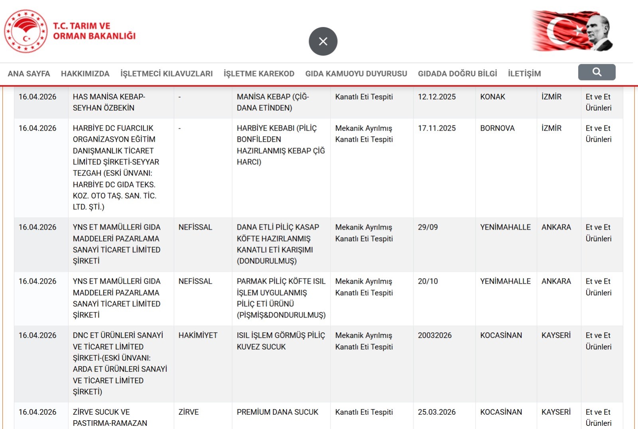Image resolution: width=638 pixels, height=429 pixels.
Task: Open the ANA SAYFA menu item
Action: [29, 74]
